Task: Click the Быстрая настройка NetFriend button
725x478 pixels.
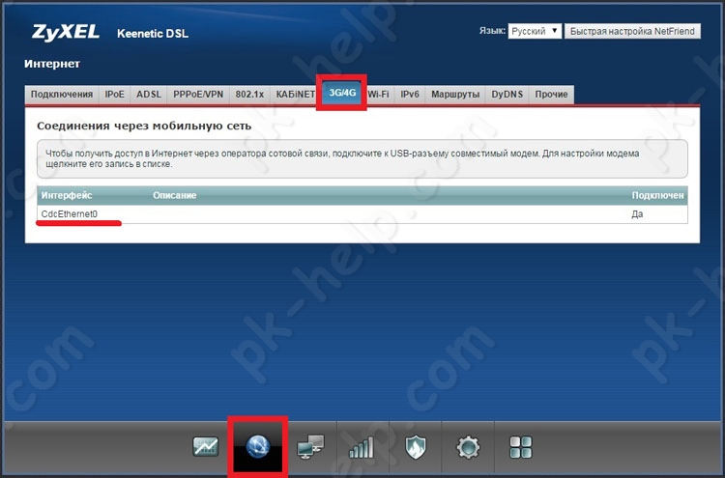Action: [x=632, y=31]
